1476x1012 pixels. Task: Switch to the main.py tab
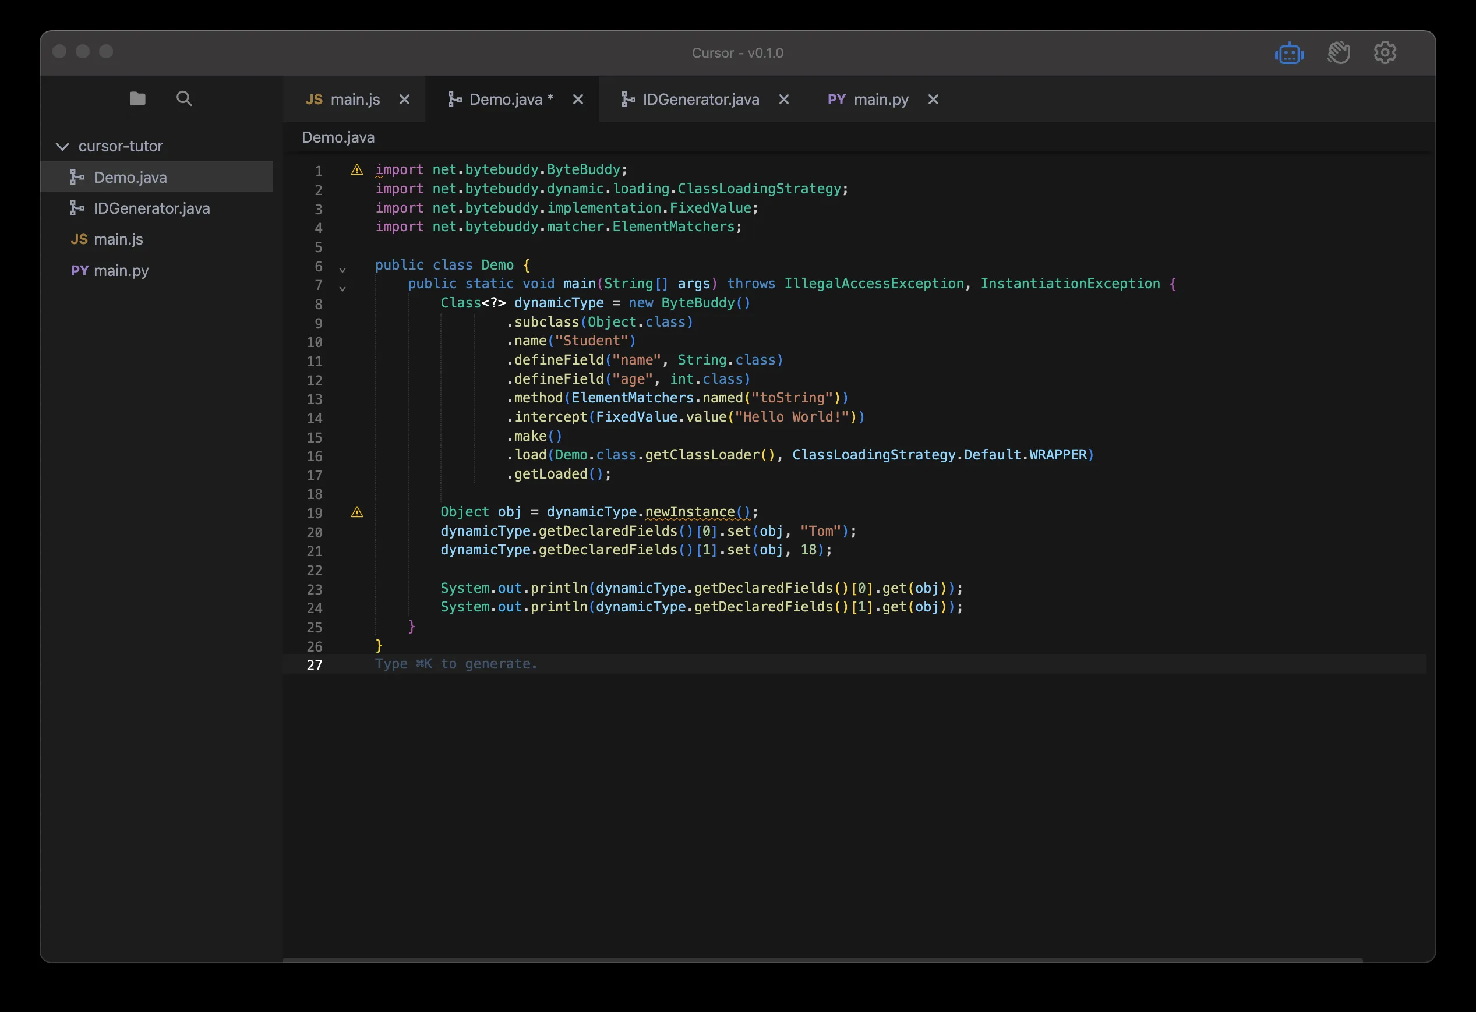(x=880, y=100)
